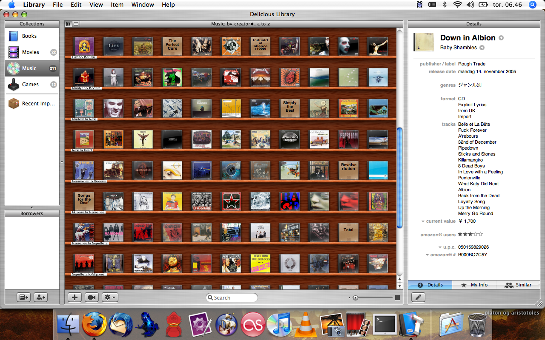The height and width of the screenshot is (340, 545).
Task: Switch to list view
Action: 76,24
